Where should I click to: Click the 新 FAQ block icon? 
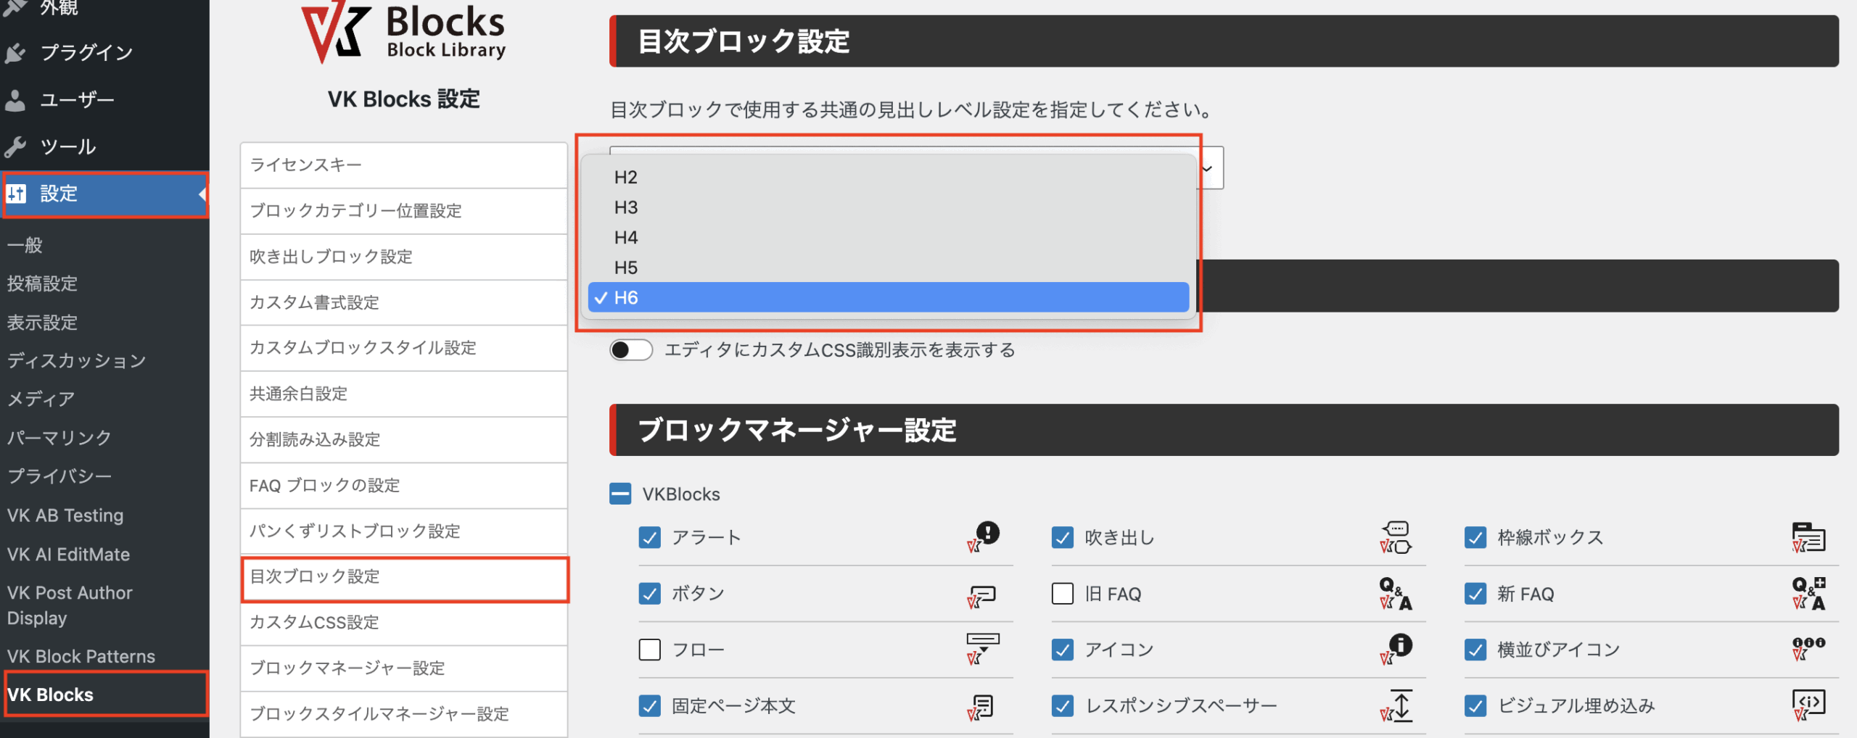1808,593
